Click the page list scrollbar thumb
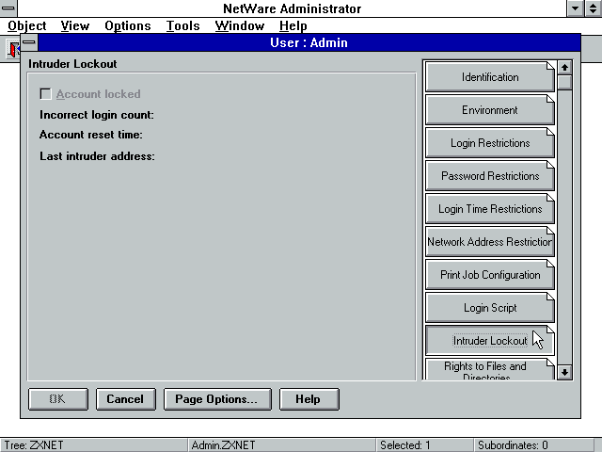 pyautogui.click(x=564, y=82)
